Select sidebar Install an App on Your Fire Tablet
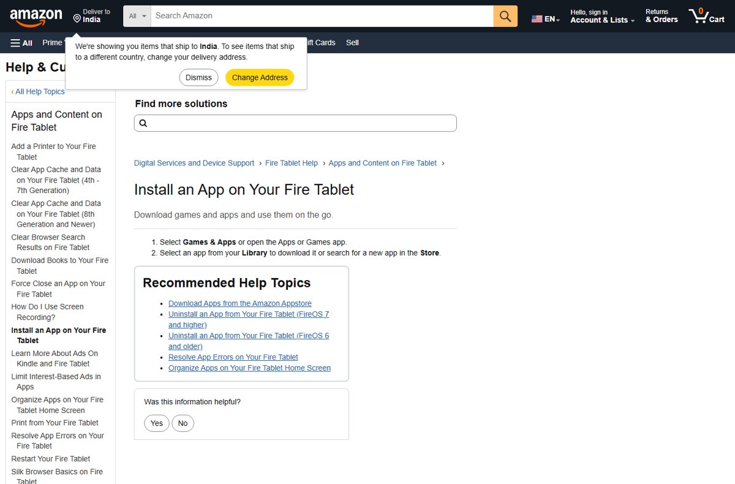The width and height of the screenshot is (735, 484). [59, 335]
